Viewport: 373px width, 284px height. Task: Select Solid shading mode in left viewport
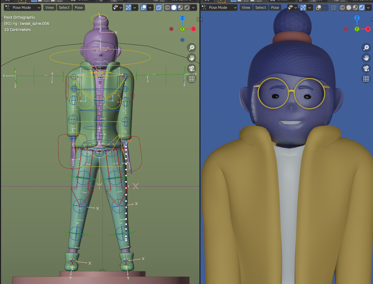174,7
